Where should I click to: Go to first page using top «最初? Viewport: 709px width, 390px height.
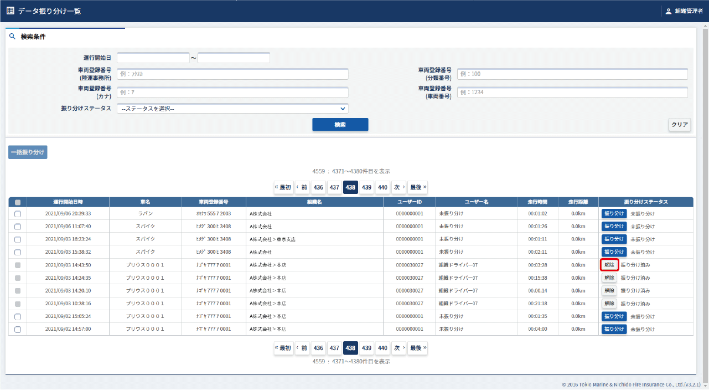pyautogui.click(x=283, y=187)
